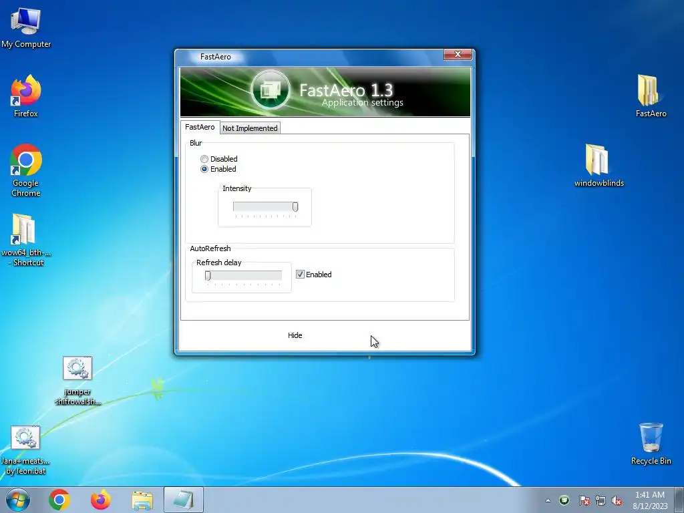The height and width of the screenshot is (513, 684).
Task: Show hidden tray icons arrow
Action: [x=548, y=500]
